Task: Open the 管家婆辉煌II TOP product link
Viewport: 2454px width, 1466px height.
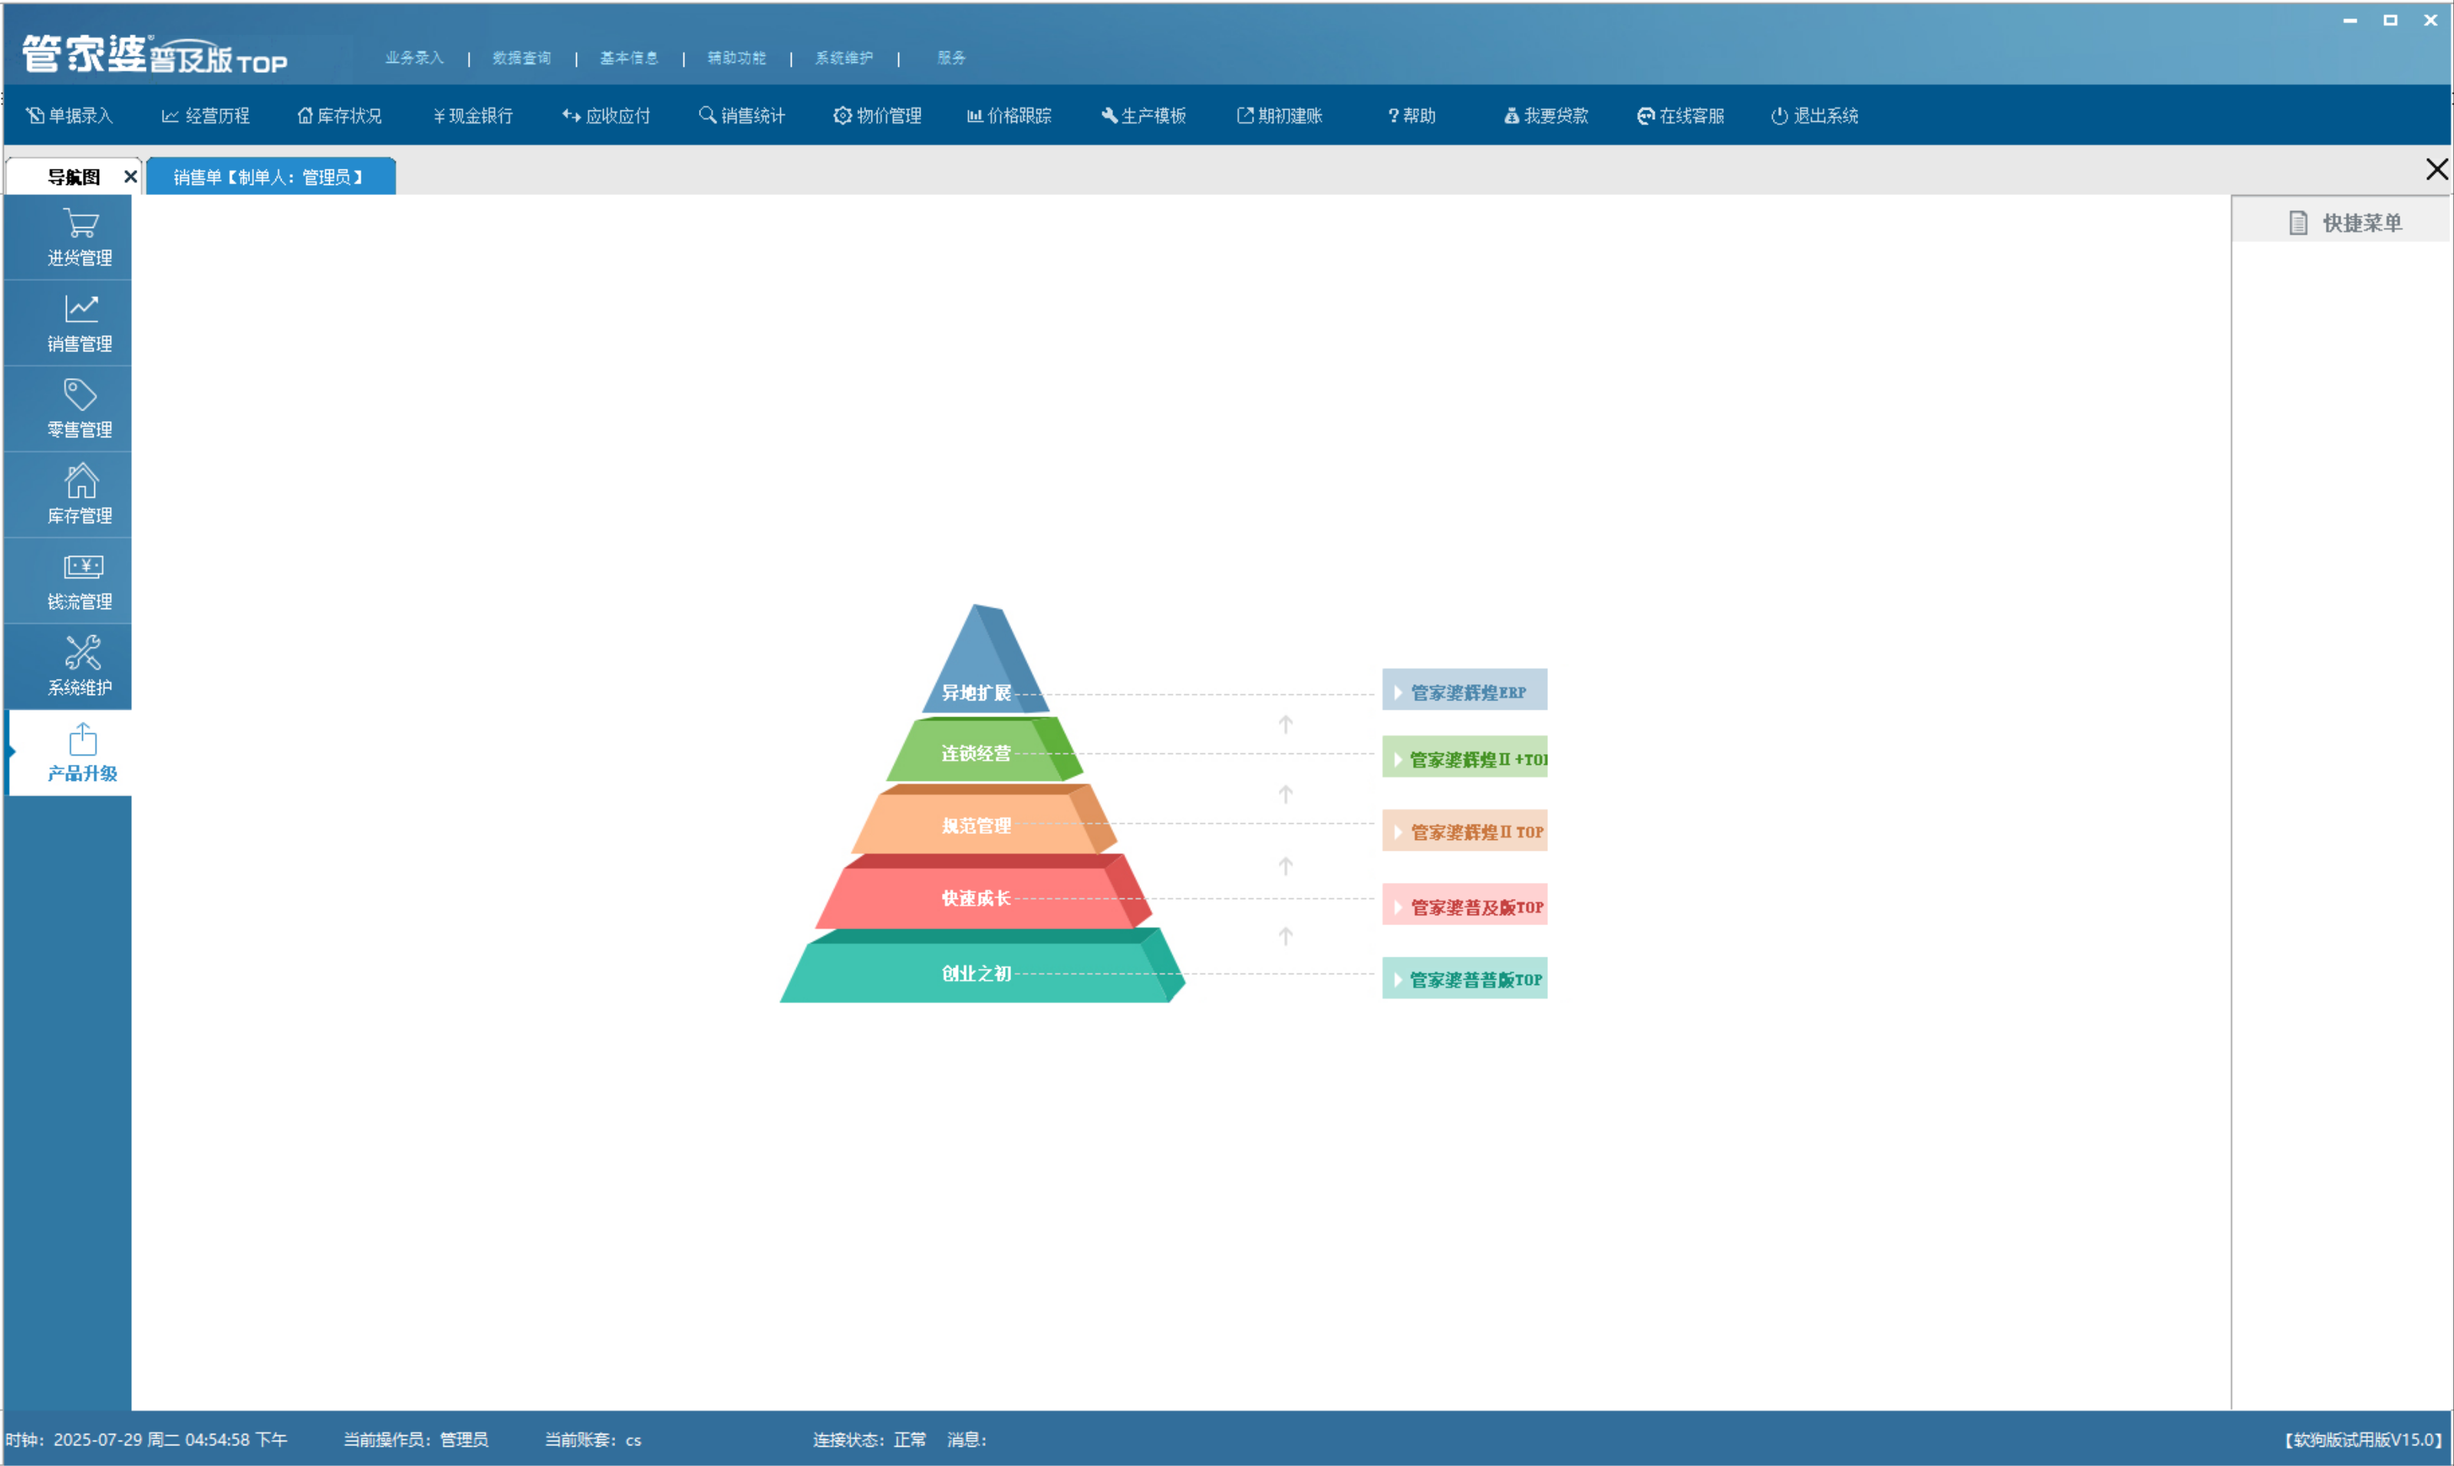Action: (x=1464, y=831)
